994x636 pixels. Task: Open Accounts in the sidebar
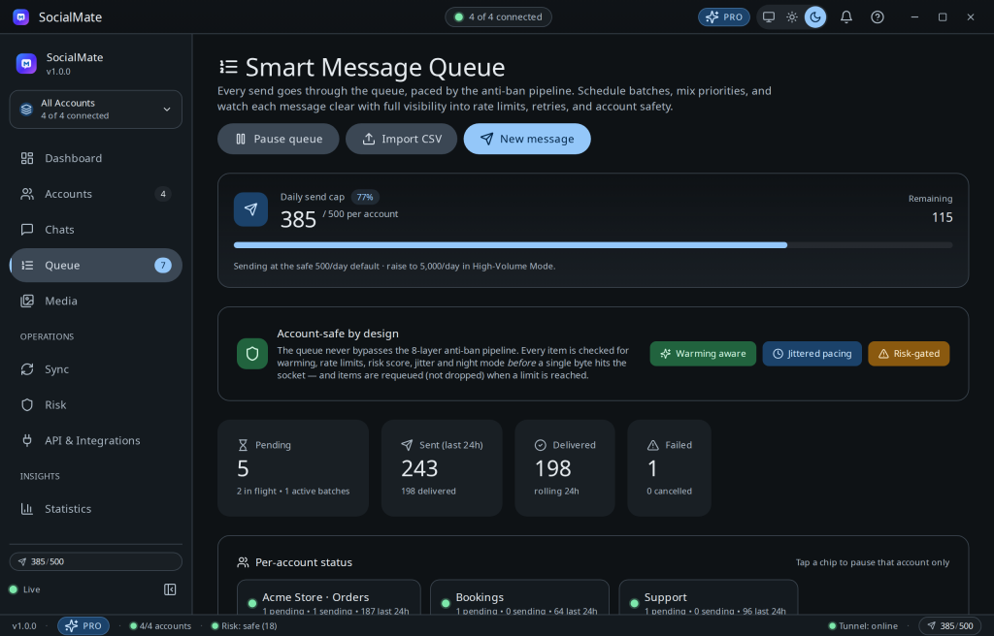(96, 194)
